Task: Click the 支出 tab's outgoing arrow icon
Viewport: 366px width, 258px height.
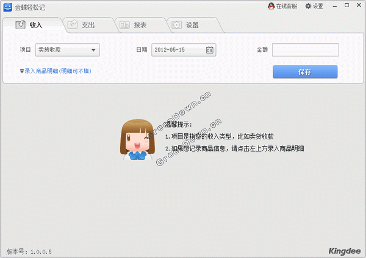Action: pos(73,25)
